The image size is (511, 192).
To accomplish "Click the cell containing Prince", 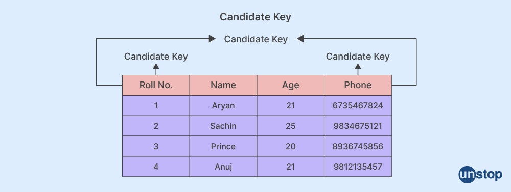I will 223,146.
